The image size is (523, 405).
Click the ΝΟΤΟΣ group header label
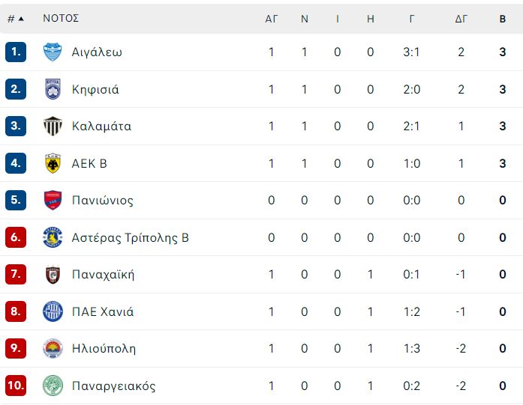61,18
